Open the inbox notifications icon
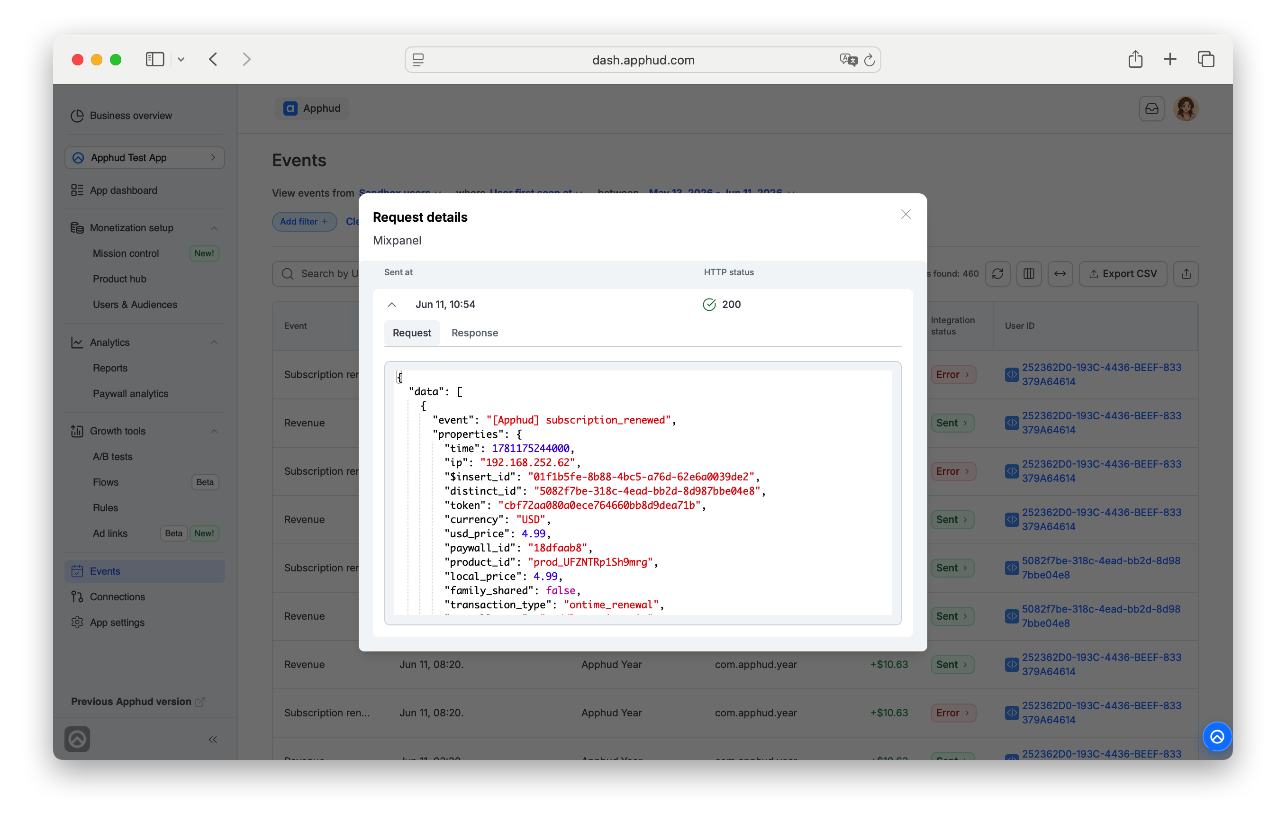The height and width of the screenshot is (831, 1286). [x=1151, y=108]
